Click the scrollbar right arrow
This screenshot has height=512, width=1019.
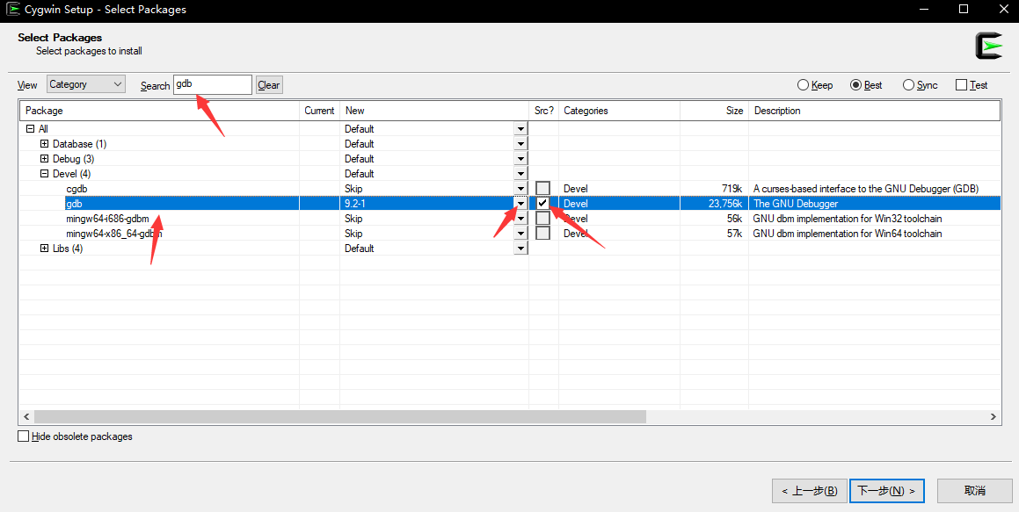click(993, 416)
